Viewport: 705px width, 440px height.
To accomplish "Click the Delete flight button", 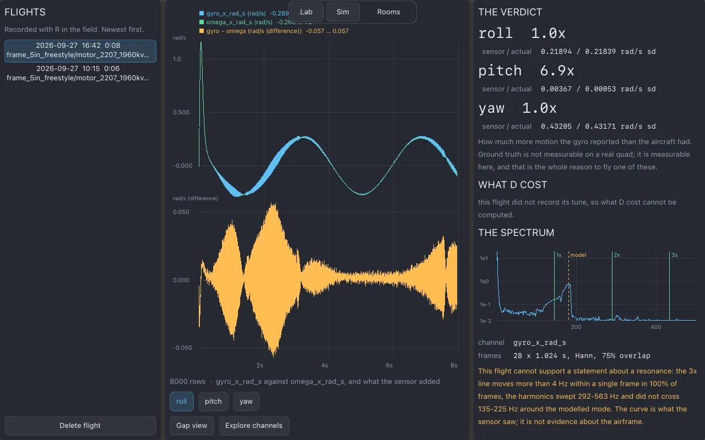I will 80,426.
